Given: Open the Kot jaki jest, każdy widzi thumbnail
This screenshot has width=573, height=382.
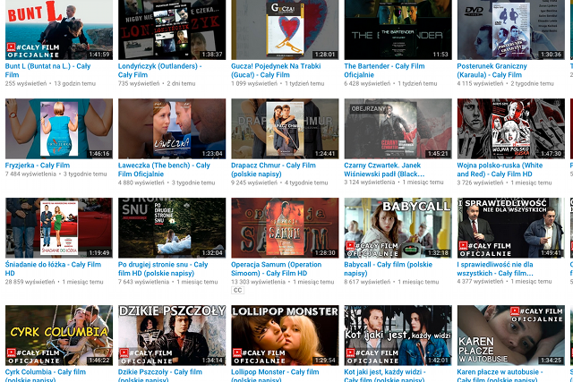Looking at the screenshot, I should point(398,335).
